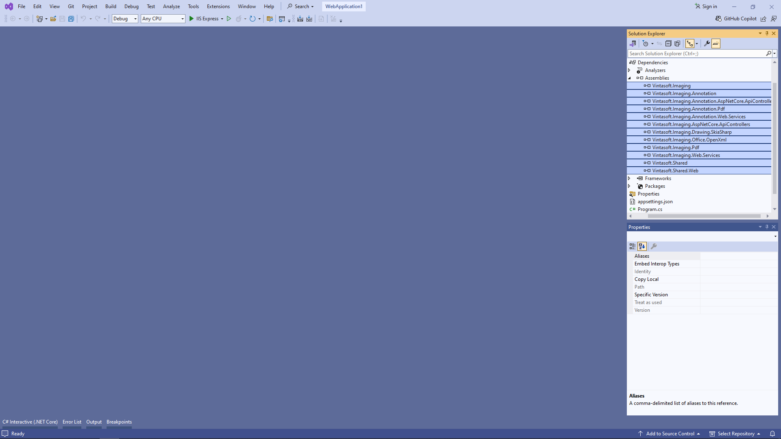Click the Hot Reload flame icon
Image resolution: width=781 pixels, height=439 pixels.
239,19
